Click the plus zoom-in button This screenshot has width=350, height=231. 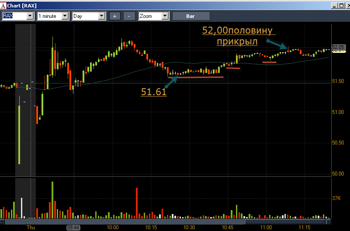[x=115, y=16]
